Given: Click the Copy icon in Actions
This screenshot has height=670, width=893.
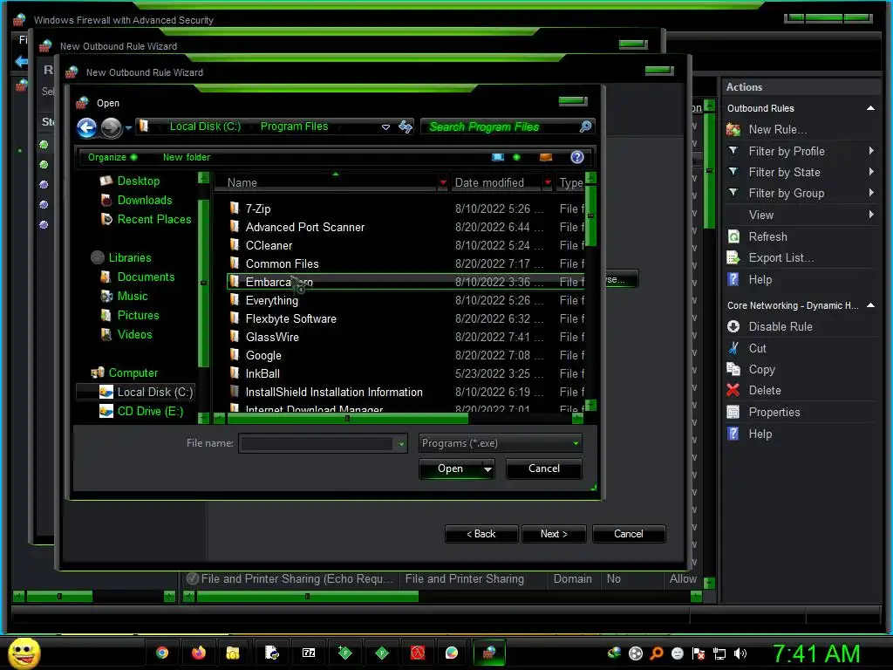Looking at the screenshot, I should tap(733, 369).
